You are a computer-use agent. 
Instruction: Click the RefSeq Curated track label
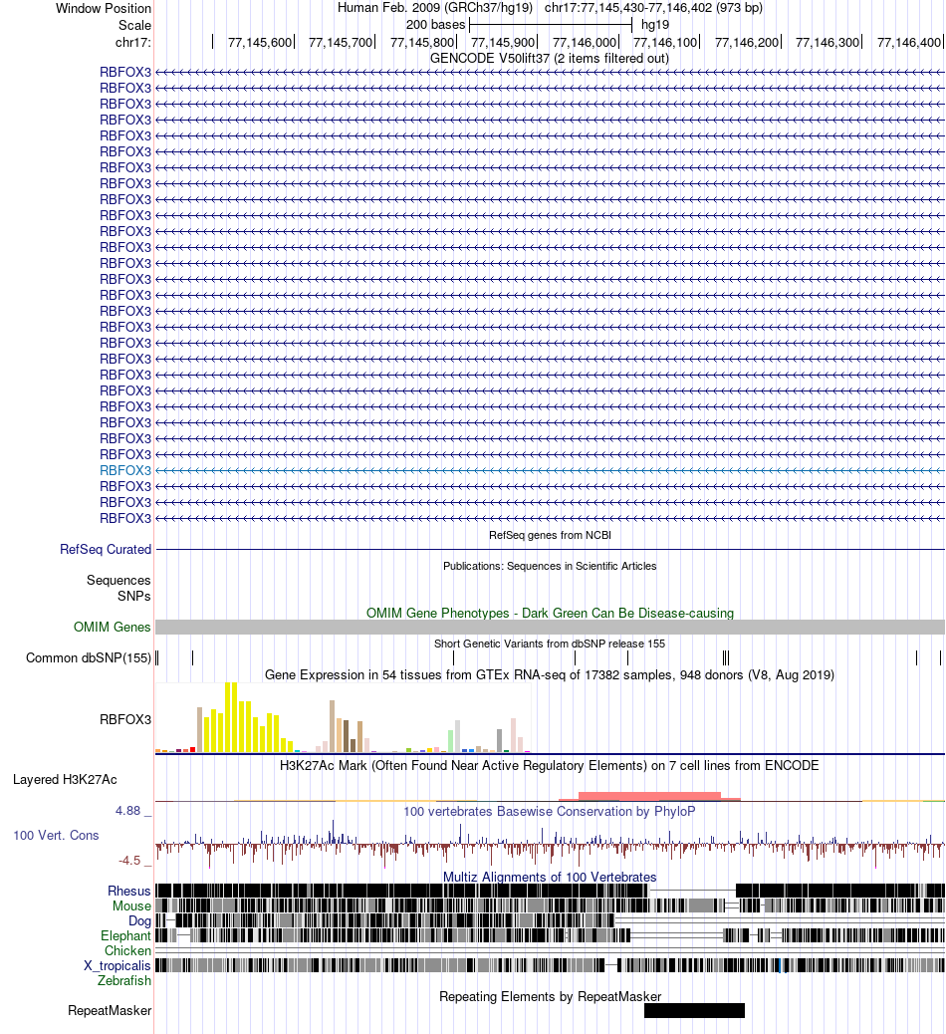point(106,549)
